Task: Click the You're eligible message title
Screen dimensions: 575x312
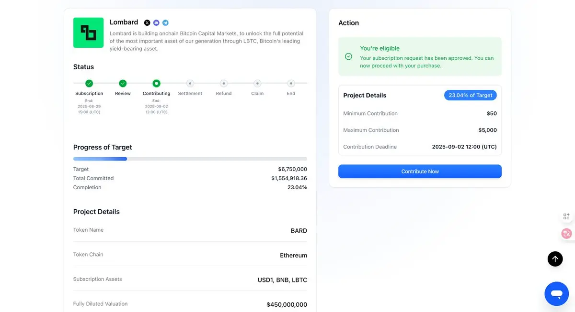Action: [x=379, y=48]
